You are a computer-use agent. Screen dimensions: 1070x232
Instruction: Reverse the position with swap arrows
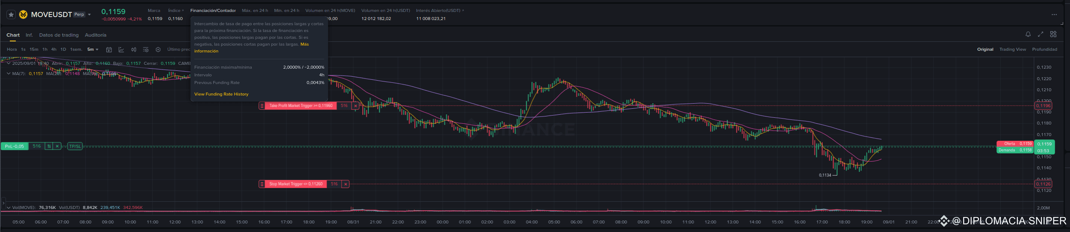[49, 146]
